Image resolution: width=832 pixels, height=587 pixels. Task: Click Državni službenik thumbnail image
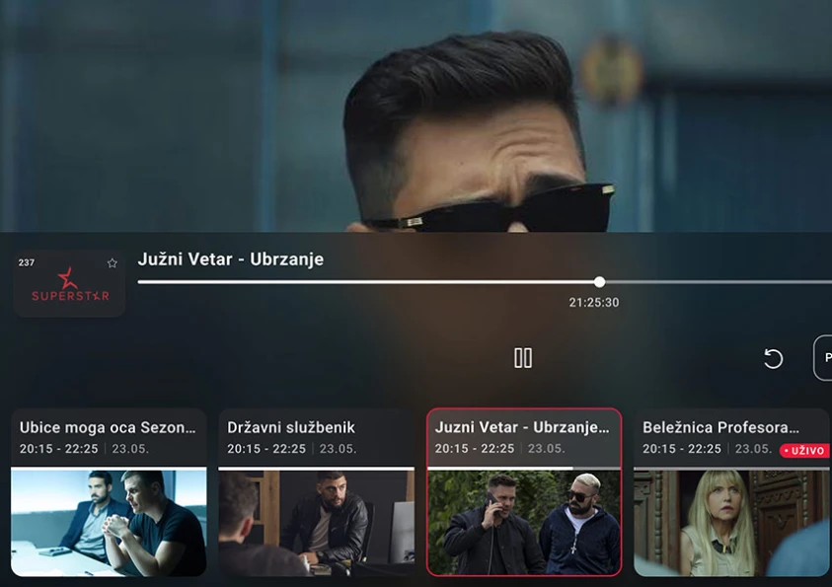click(x=316, y=523)
